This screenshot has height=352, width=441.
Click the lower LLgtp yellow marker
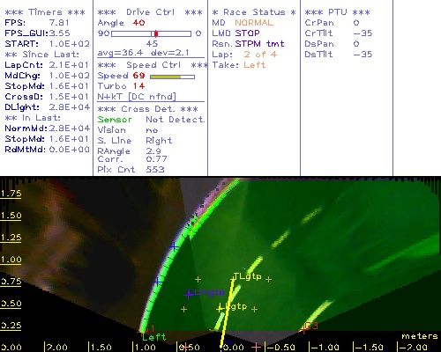coord(220,309)
